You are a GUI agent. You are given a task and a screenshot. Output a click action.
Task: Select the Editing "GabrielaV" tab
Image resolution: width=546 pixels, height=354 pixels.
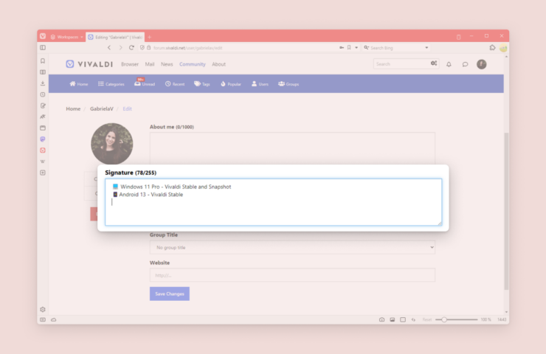(x=115, y=37)
